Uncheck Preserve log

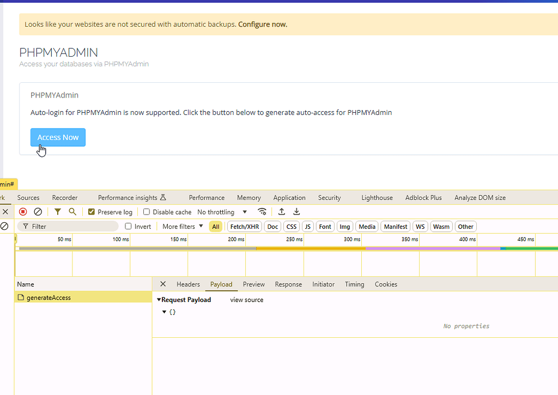tap(90, 211)
